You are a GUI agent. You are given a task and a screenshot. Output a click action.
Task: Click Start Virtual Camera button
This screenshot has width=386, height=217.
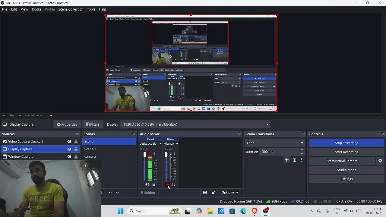[x=342, y=161]
